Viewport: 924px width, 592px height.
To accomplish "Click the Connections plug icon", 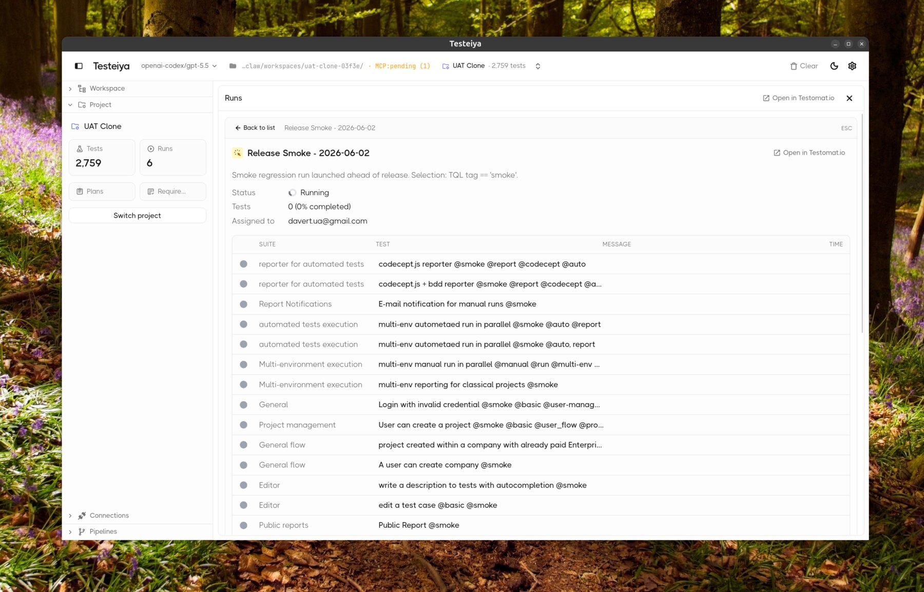I will 82,515.
